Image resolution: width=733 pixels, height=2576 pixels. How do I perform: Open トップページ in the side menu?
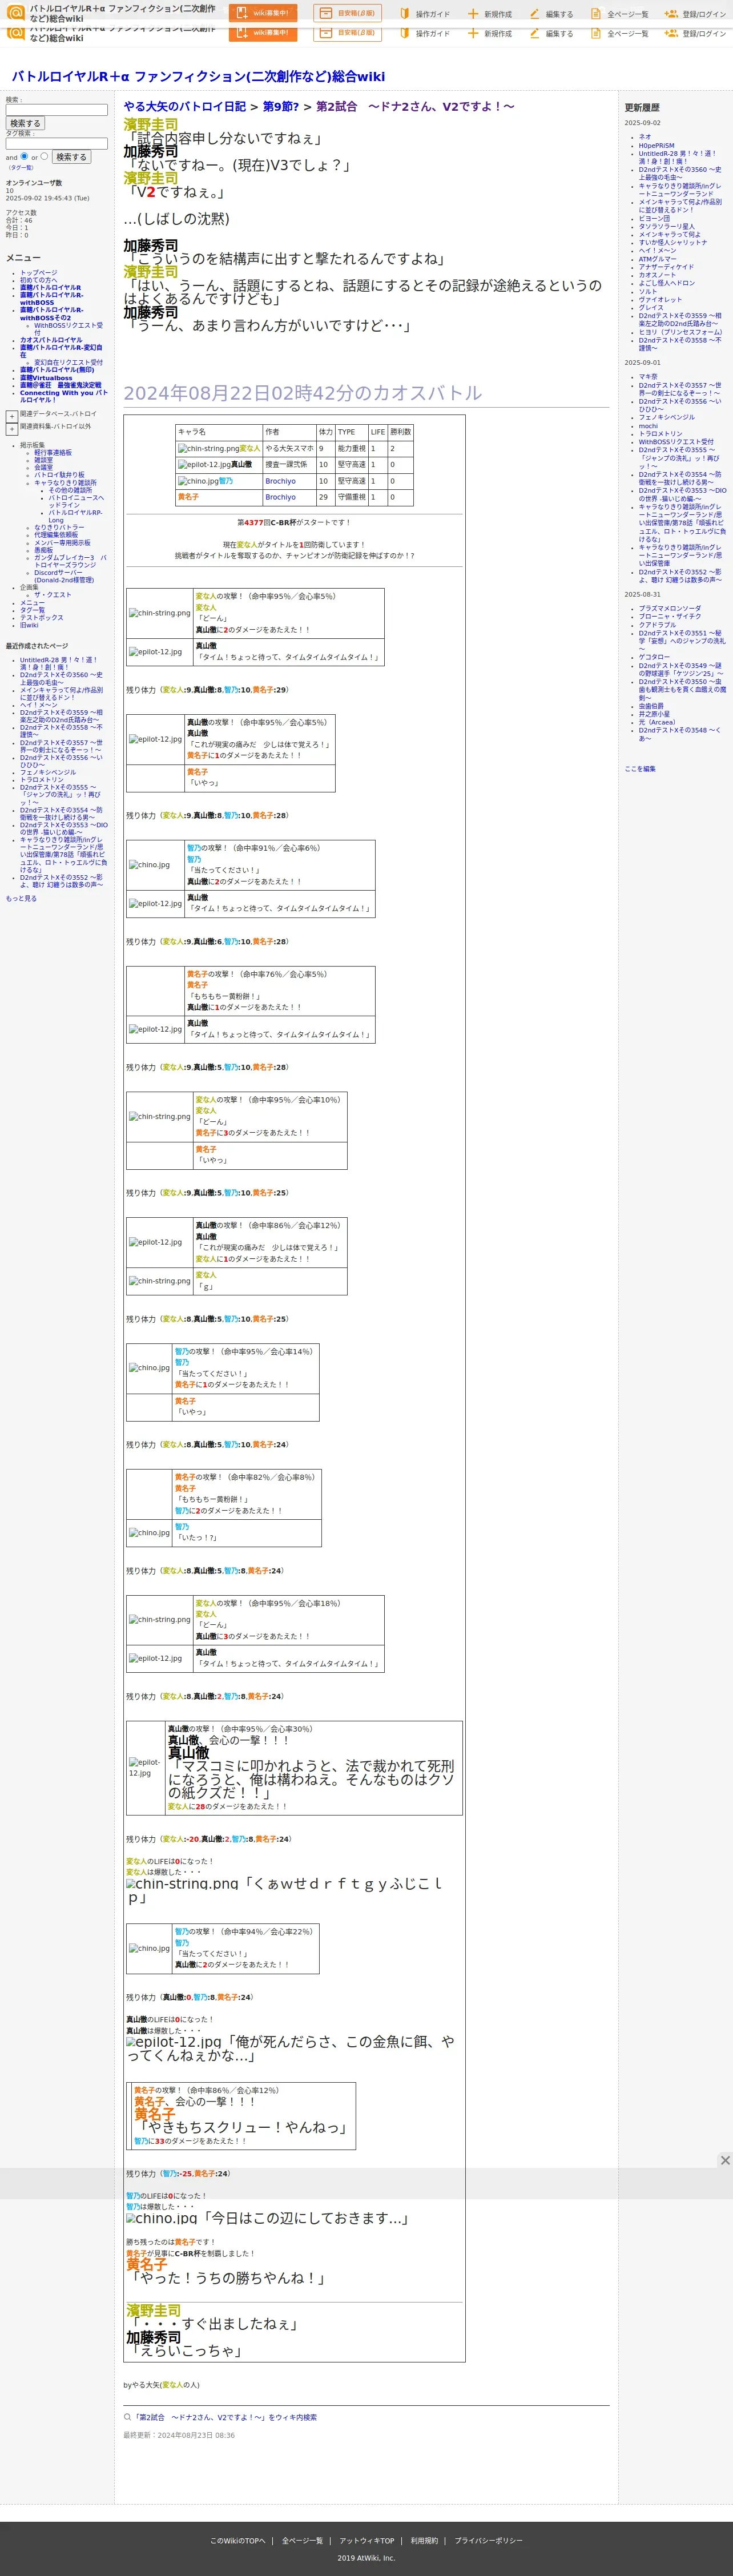[38, 273]
